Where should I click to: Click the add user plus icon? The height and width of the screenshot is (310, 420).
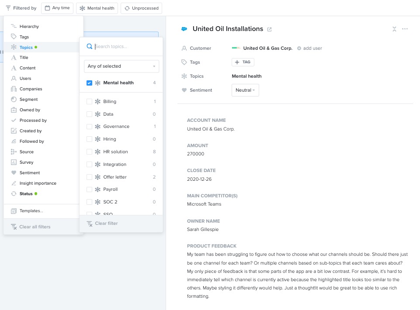(x=299, y=48)
